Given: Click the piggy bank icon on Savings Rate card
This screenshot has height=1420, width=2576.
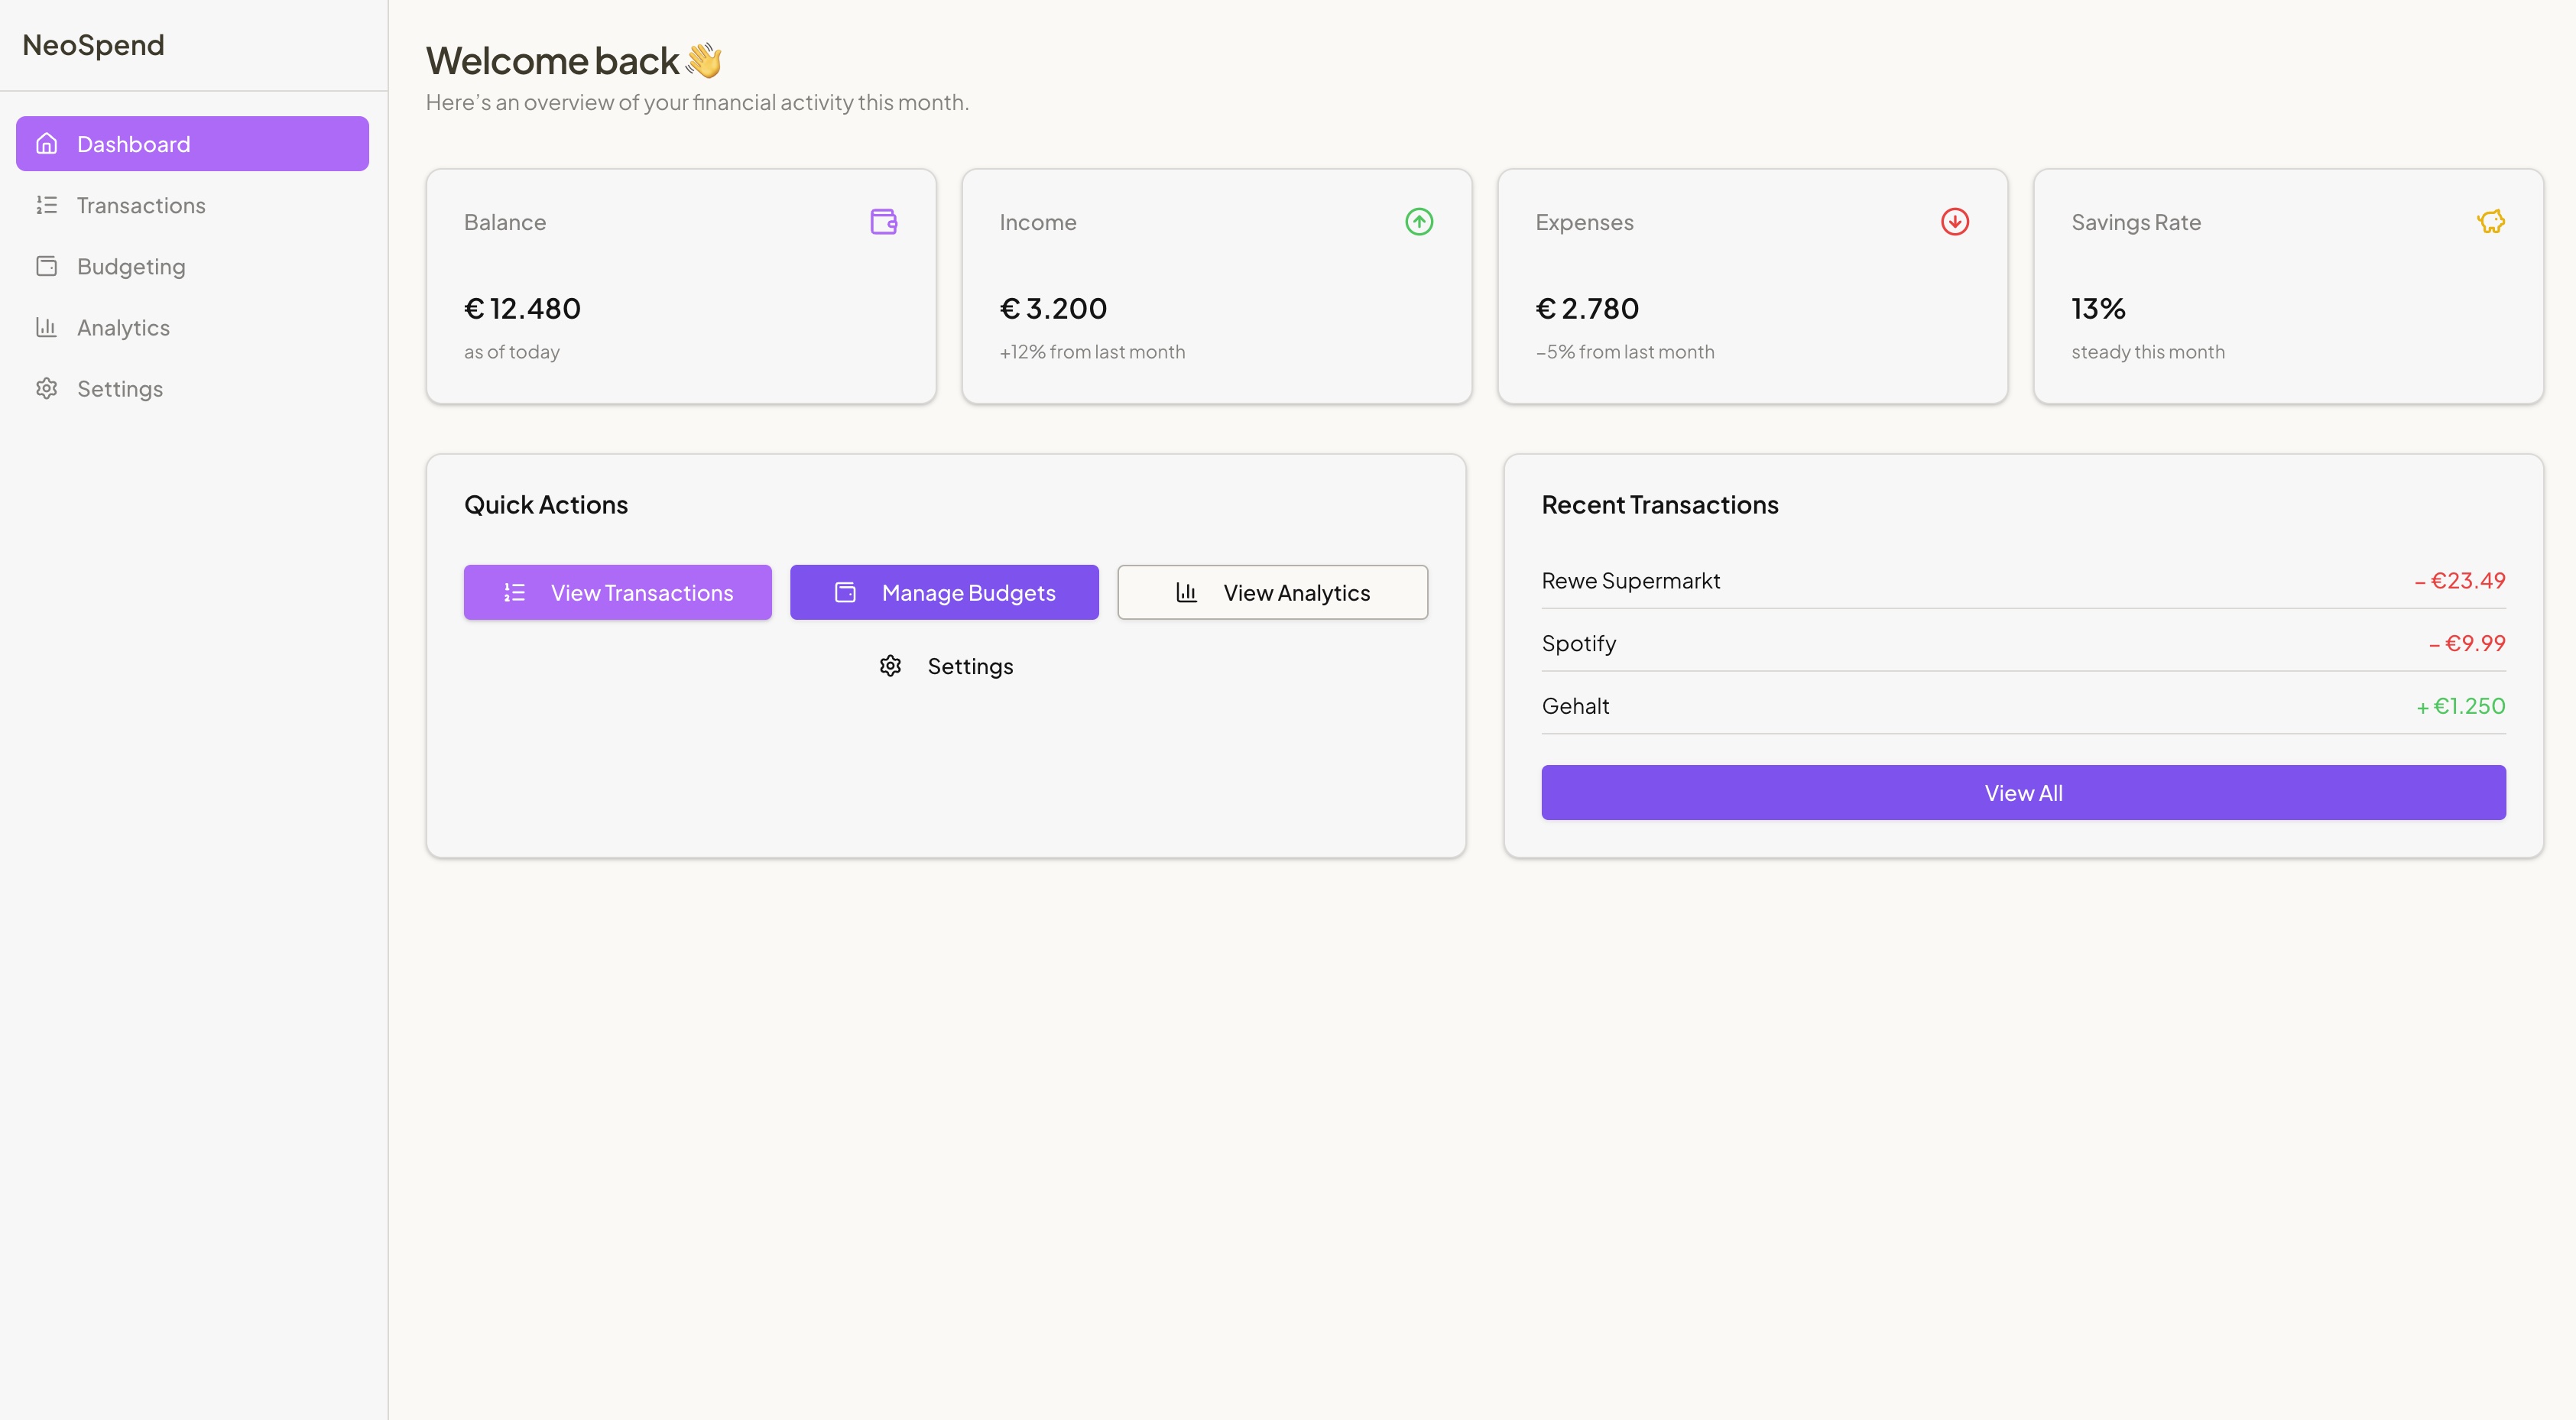Looking at the screenshot, I should (x=2491, y=221).
